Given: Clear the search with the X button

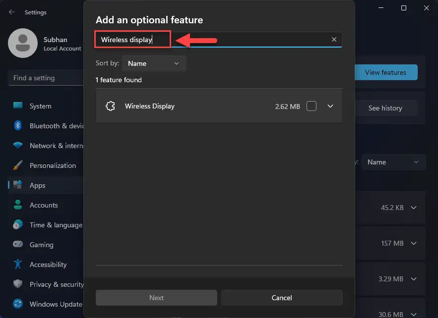Looking at the screenshot, I should [x=334, y=39].
